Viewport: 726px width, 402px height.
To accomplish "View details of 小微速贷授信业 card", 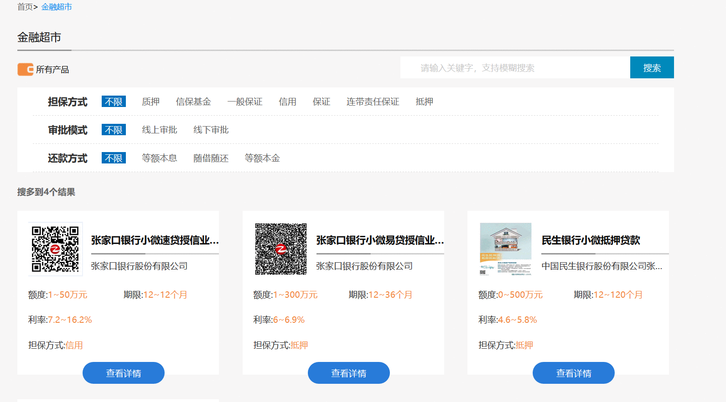I will 124,373.
